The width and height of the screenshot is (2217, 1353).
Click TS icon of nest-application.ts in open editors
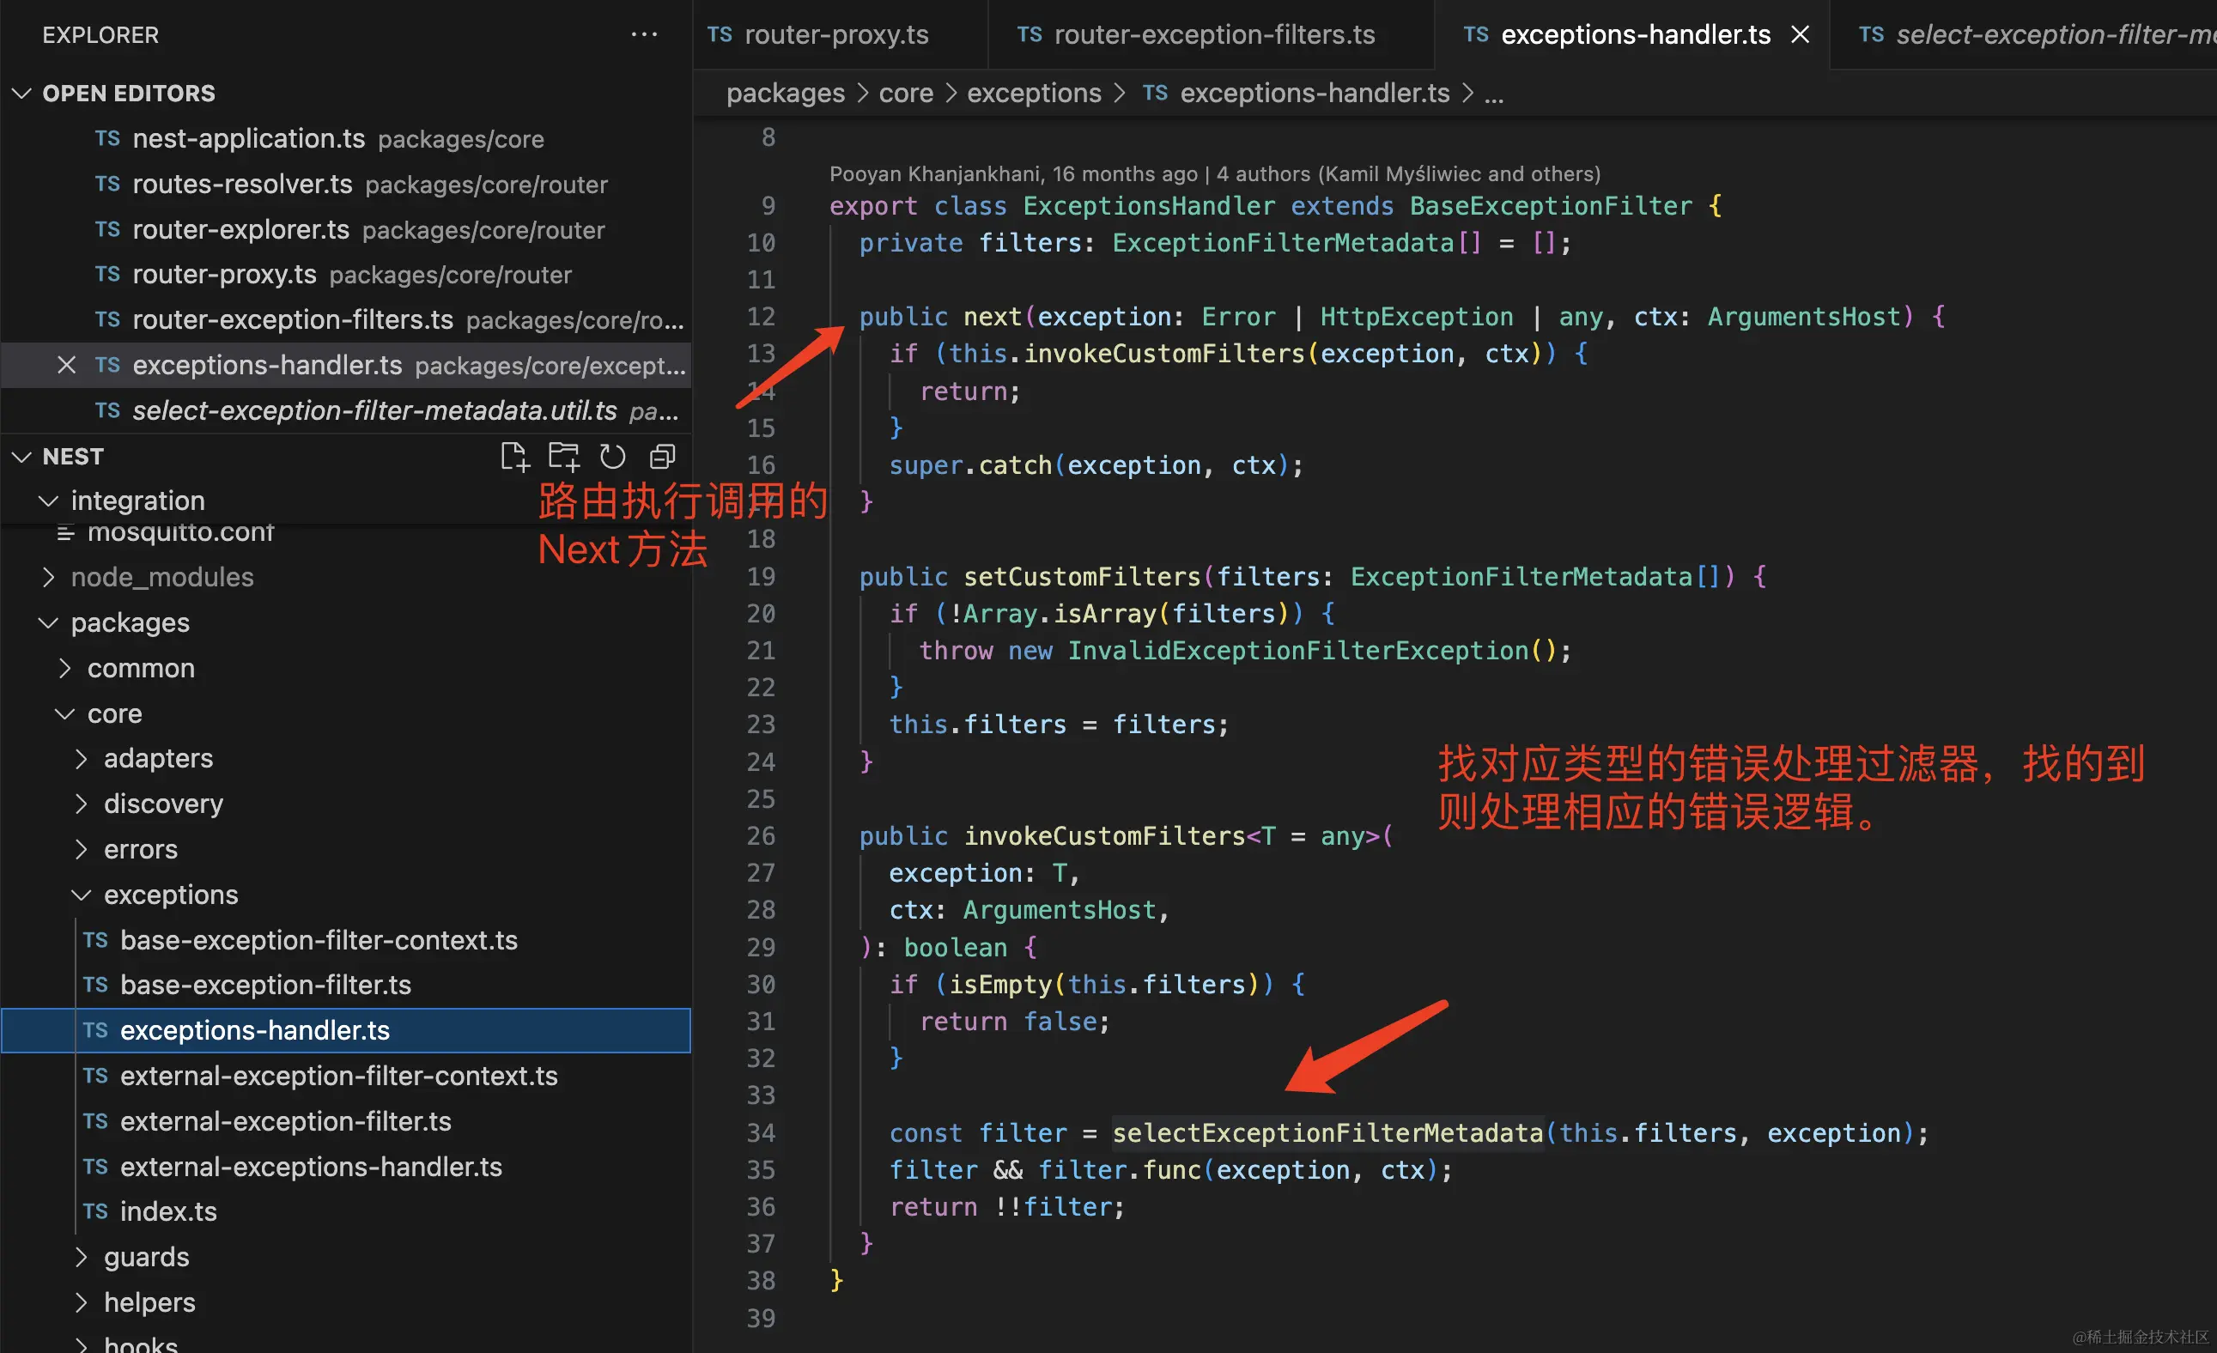(107, 138)
